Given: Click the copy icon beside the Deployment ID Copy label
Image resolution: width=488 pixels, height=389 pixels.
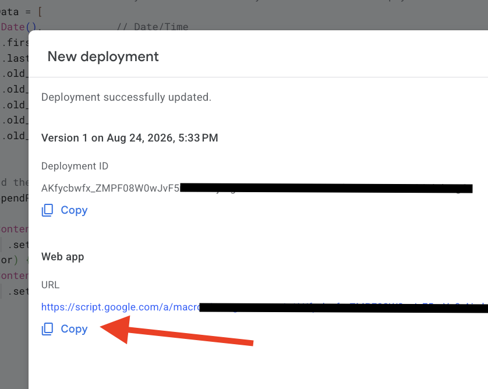Looking at the screenshot, I should click(47, 210).
